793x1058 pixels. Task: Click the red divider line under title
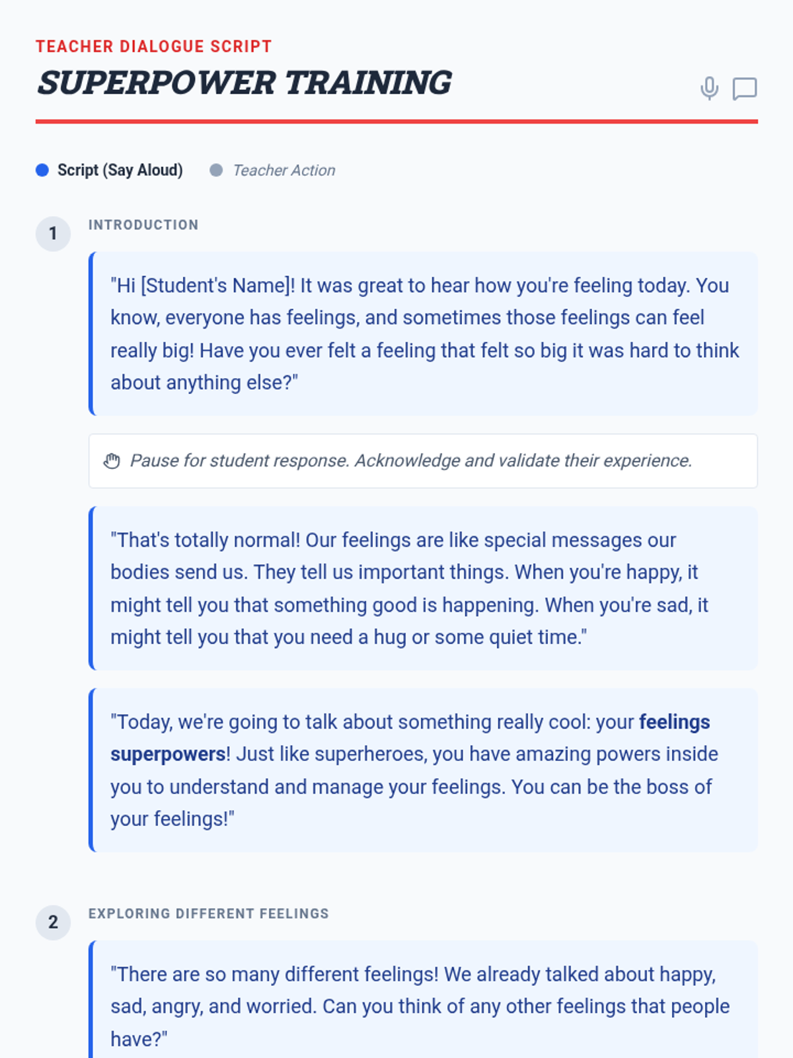point(397,122)
